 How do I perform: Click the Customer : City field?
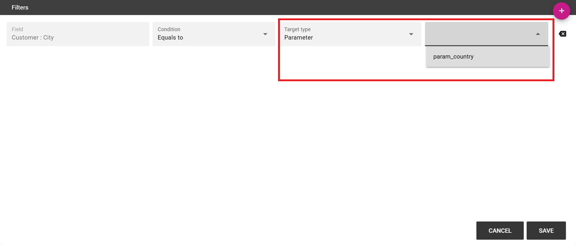(x=78, y=34)
